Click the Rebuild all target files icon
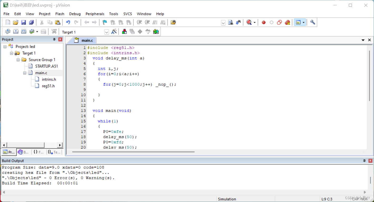 (24, 32)
